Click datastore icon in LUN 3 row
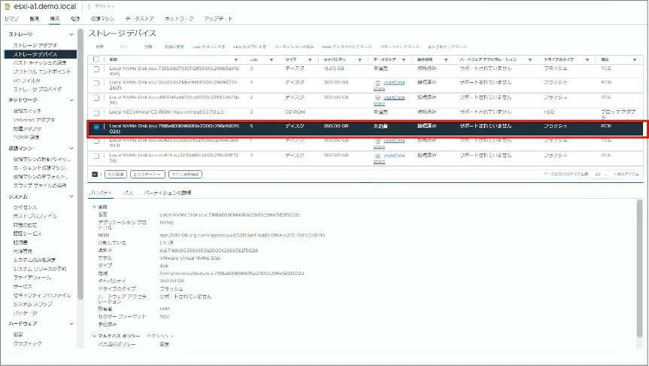This screenshot has width=649, height=366. [x=378, y=156]
